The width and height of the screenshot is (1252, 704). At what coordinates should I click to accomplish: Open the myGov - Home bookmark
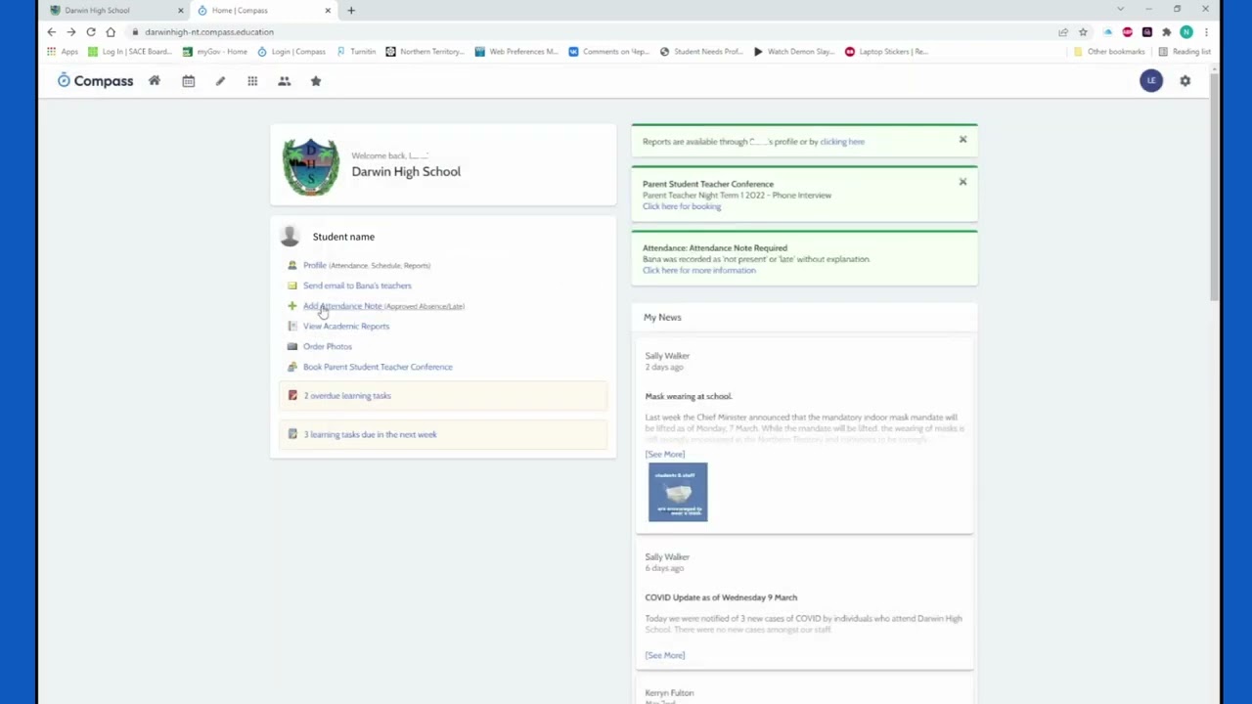215,52
